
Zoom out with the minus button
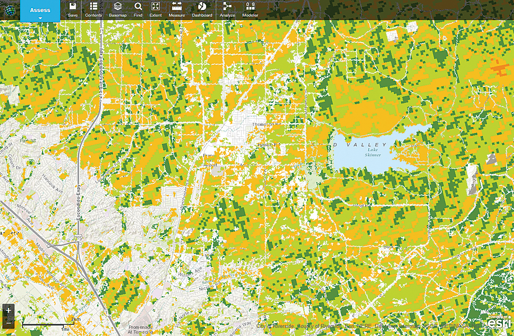9,322
